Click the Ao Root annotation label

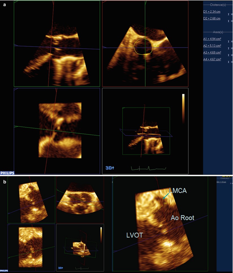pos(182,218)
